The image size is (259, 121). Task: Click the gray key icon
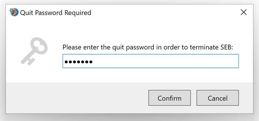click(34, 51)
